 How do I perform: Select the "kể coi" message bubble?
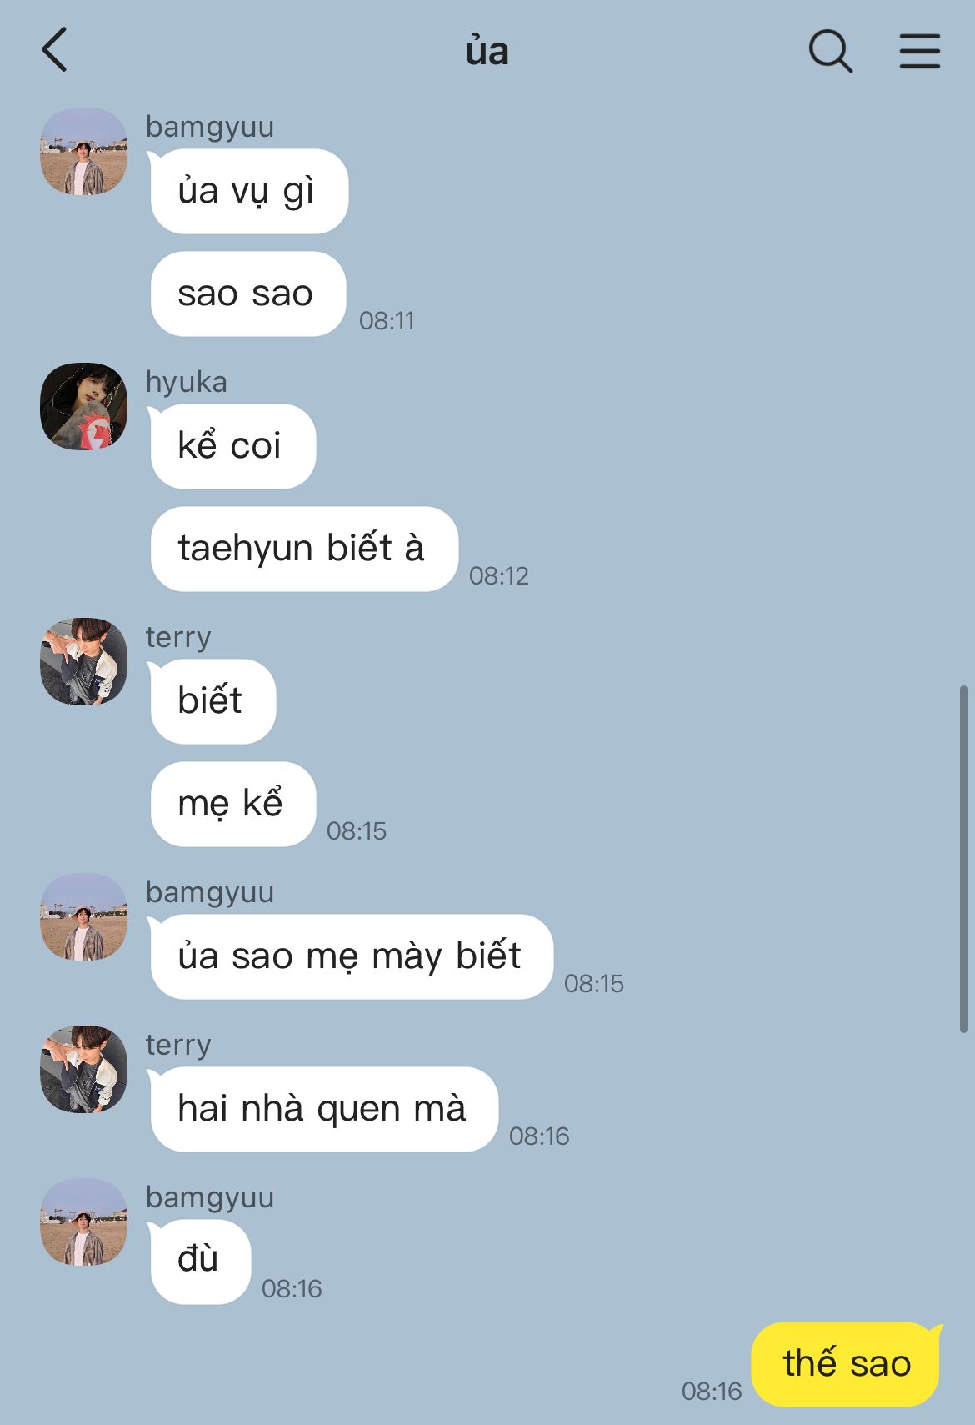pyautogui.click(x=232, y=446)
